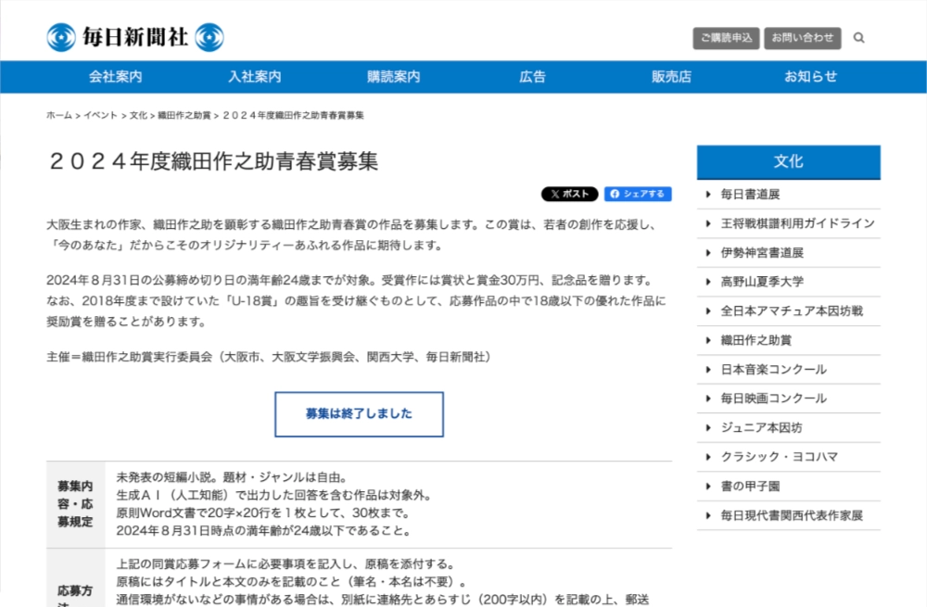Screen dimensions: 927x607
Task: Open the 販売店 menu
Action: coord(671,77)
